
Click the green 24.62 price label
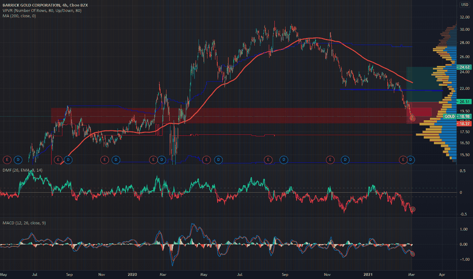464,67
